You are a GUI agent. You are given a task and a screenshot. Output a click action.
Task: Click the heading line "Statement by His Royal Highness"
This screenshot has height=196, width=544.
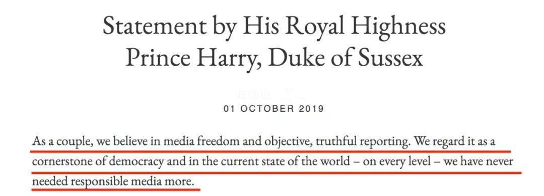pos(274,27)
